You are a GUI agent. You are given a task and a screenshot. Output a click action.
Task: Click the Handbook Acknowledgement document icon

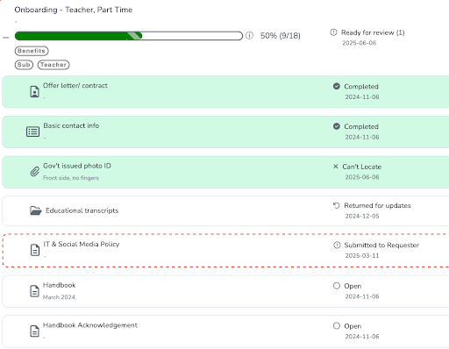pos(35,331)
